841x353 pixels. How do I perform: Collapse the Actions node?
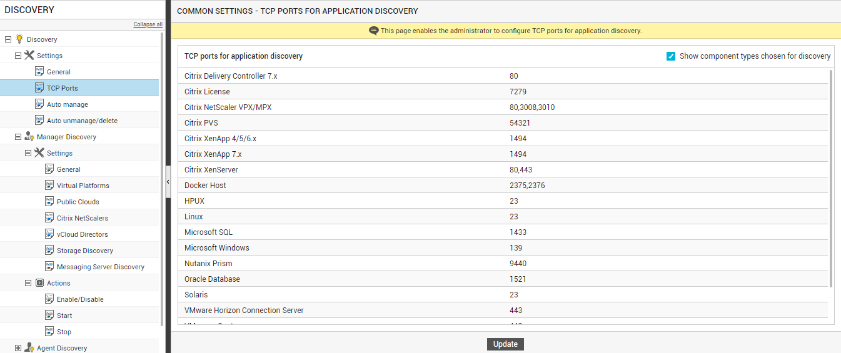point(28,282)
